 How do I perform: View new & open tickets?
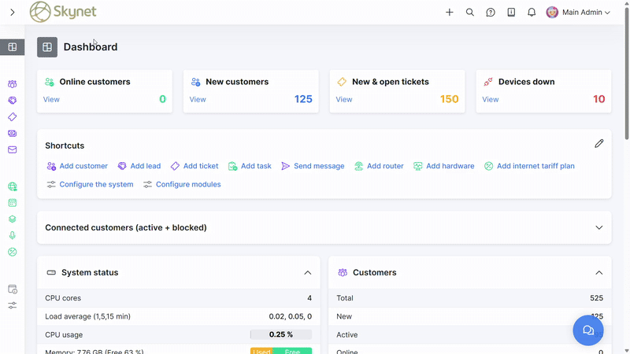344,99
